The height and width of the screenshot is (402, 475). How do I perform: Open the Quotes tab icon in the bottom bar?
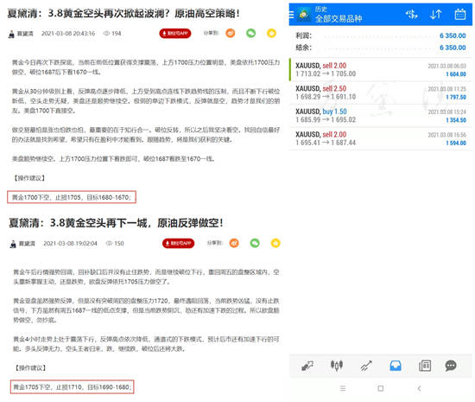coord(307,366)
